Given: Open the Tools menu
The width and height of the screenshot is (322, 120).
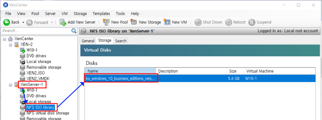Looking at the screenshot, I should tap(120, 14).
